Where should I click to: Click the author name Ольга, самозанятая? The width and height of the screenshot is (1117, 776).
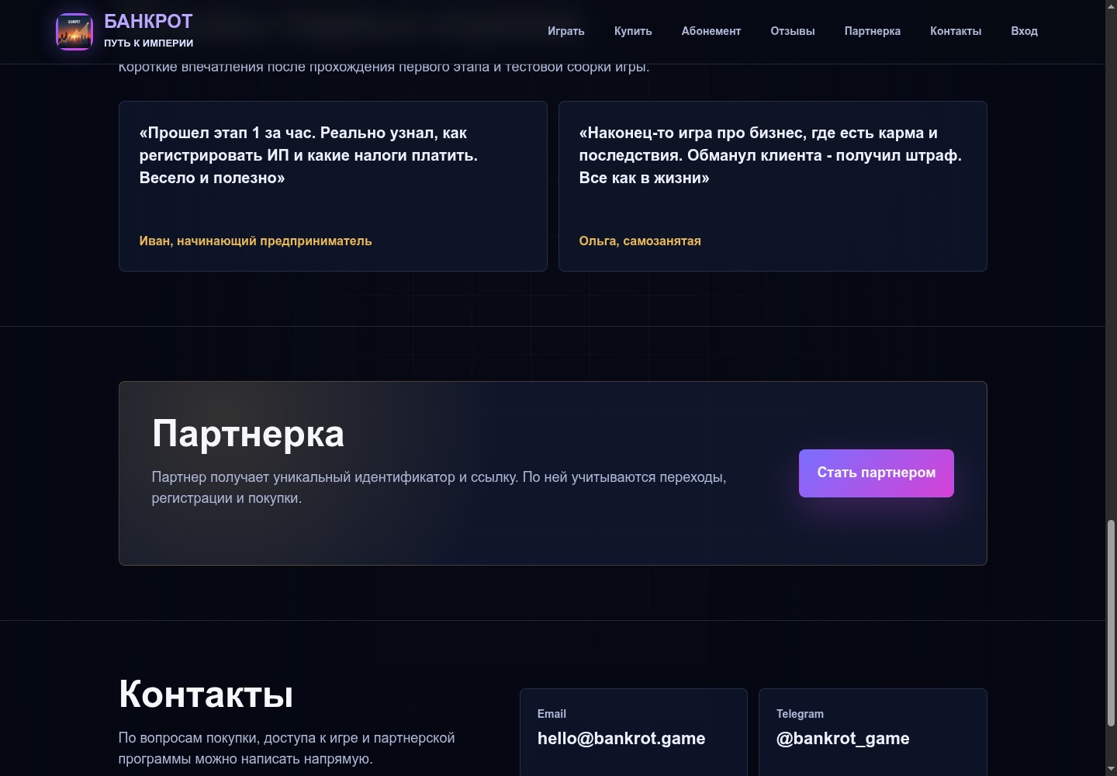640,241
